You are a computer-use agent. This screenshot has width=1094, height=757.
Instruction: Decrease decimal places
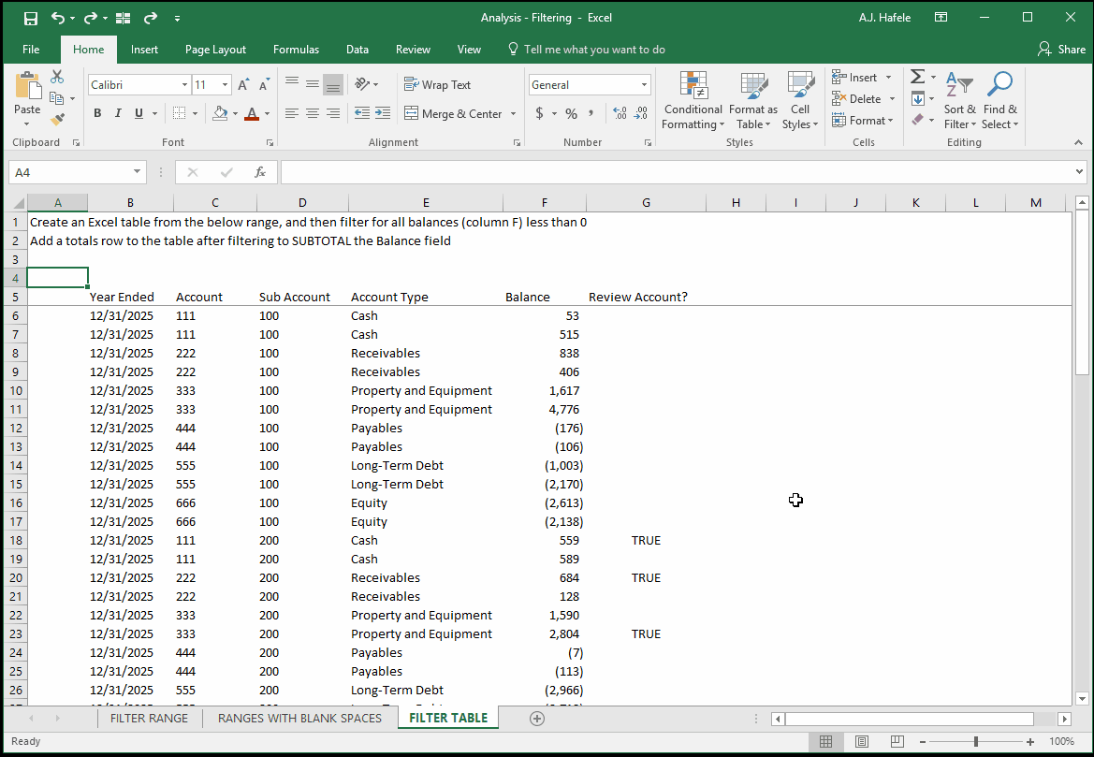641,113
